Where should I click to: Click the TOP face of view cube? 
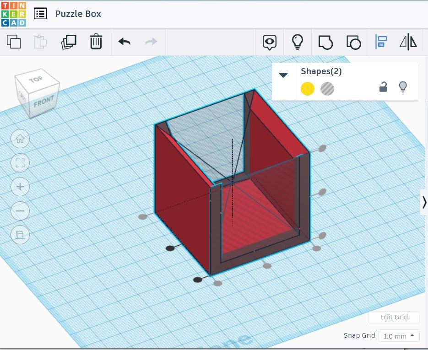(37, 80)
